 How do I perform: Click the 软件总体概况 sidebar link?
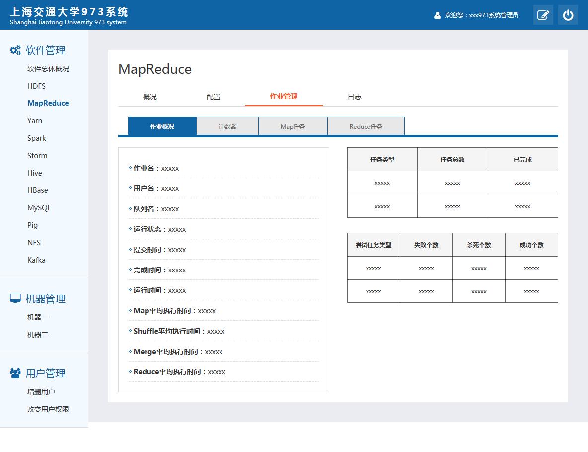(x=48, y=69)
